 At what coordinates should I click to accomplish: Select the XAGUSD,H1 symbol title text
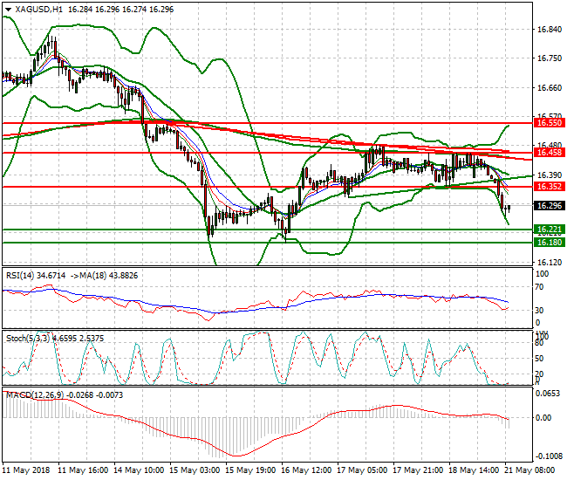[38, 10]
